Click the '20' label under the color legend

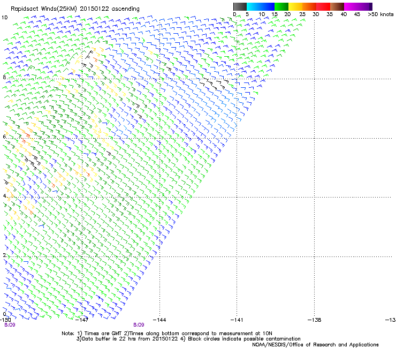pos(288,14)
